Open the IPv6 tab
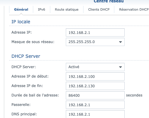149x118 pixels. 41,9
